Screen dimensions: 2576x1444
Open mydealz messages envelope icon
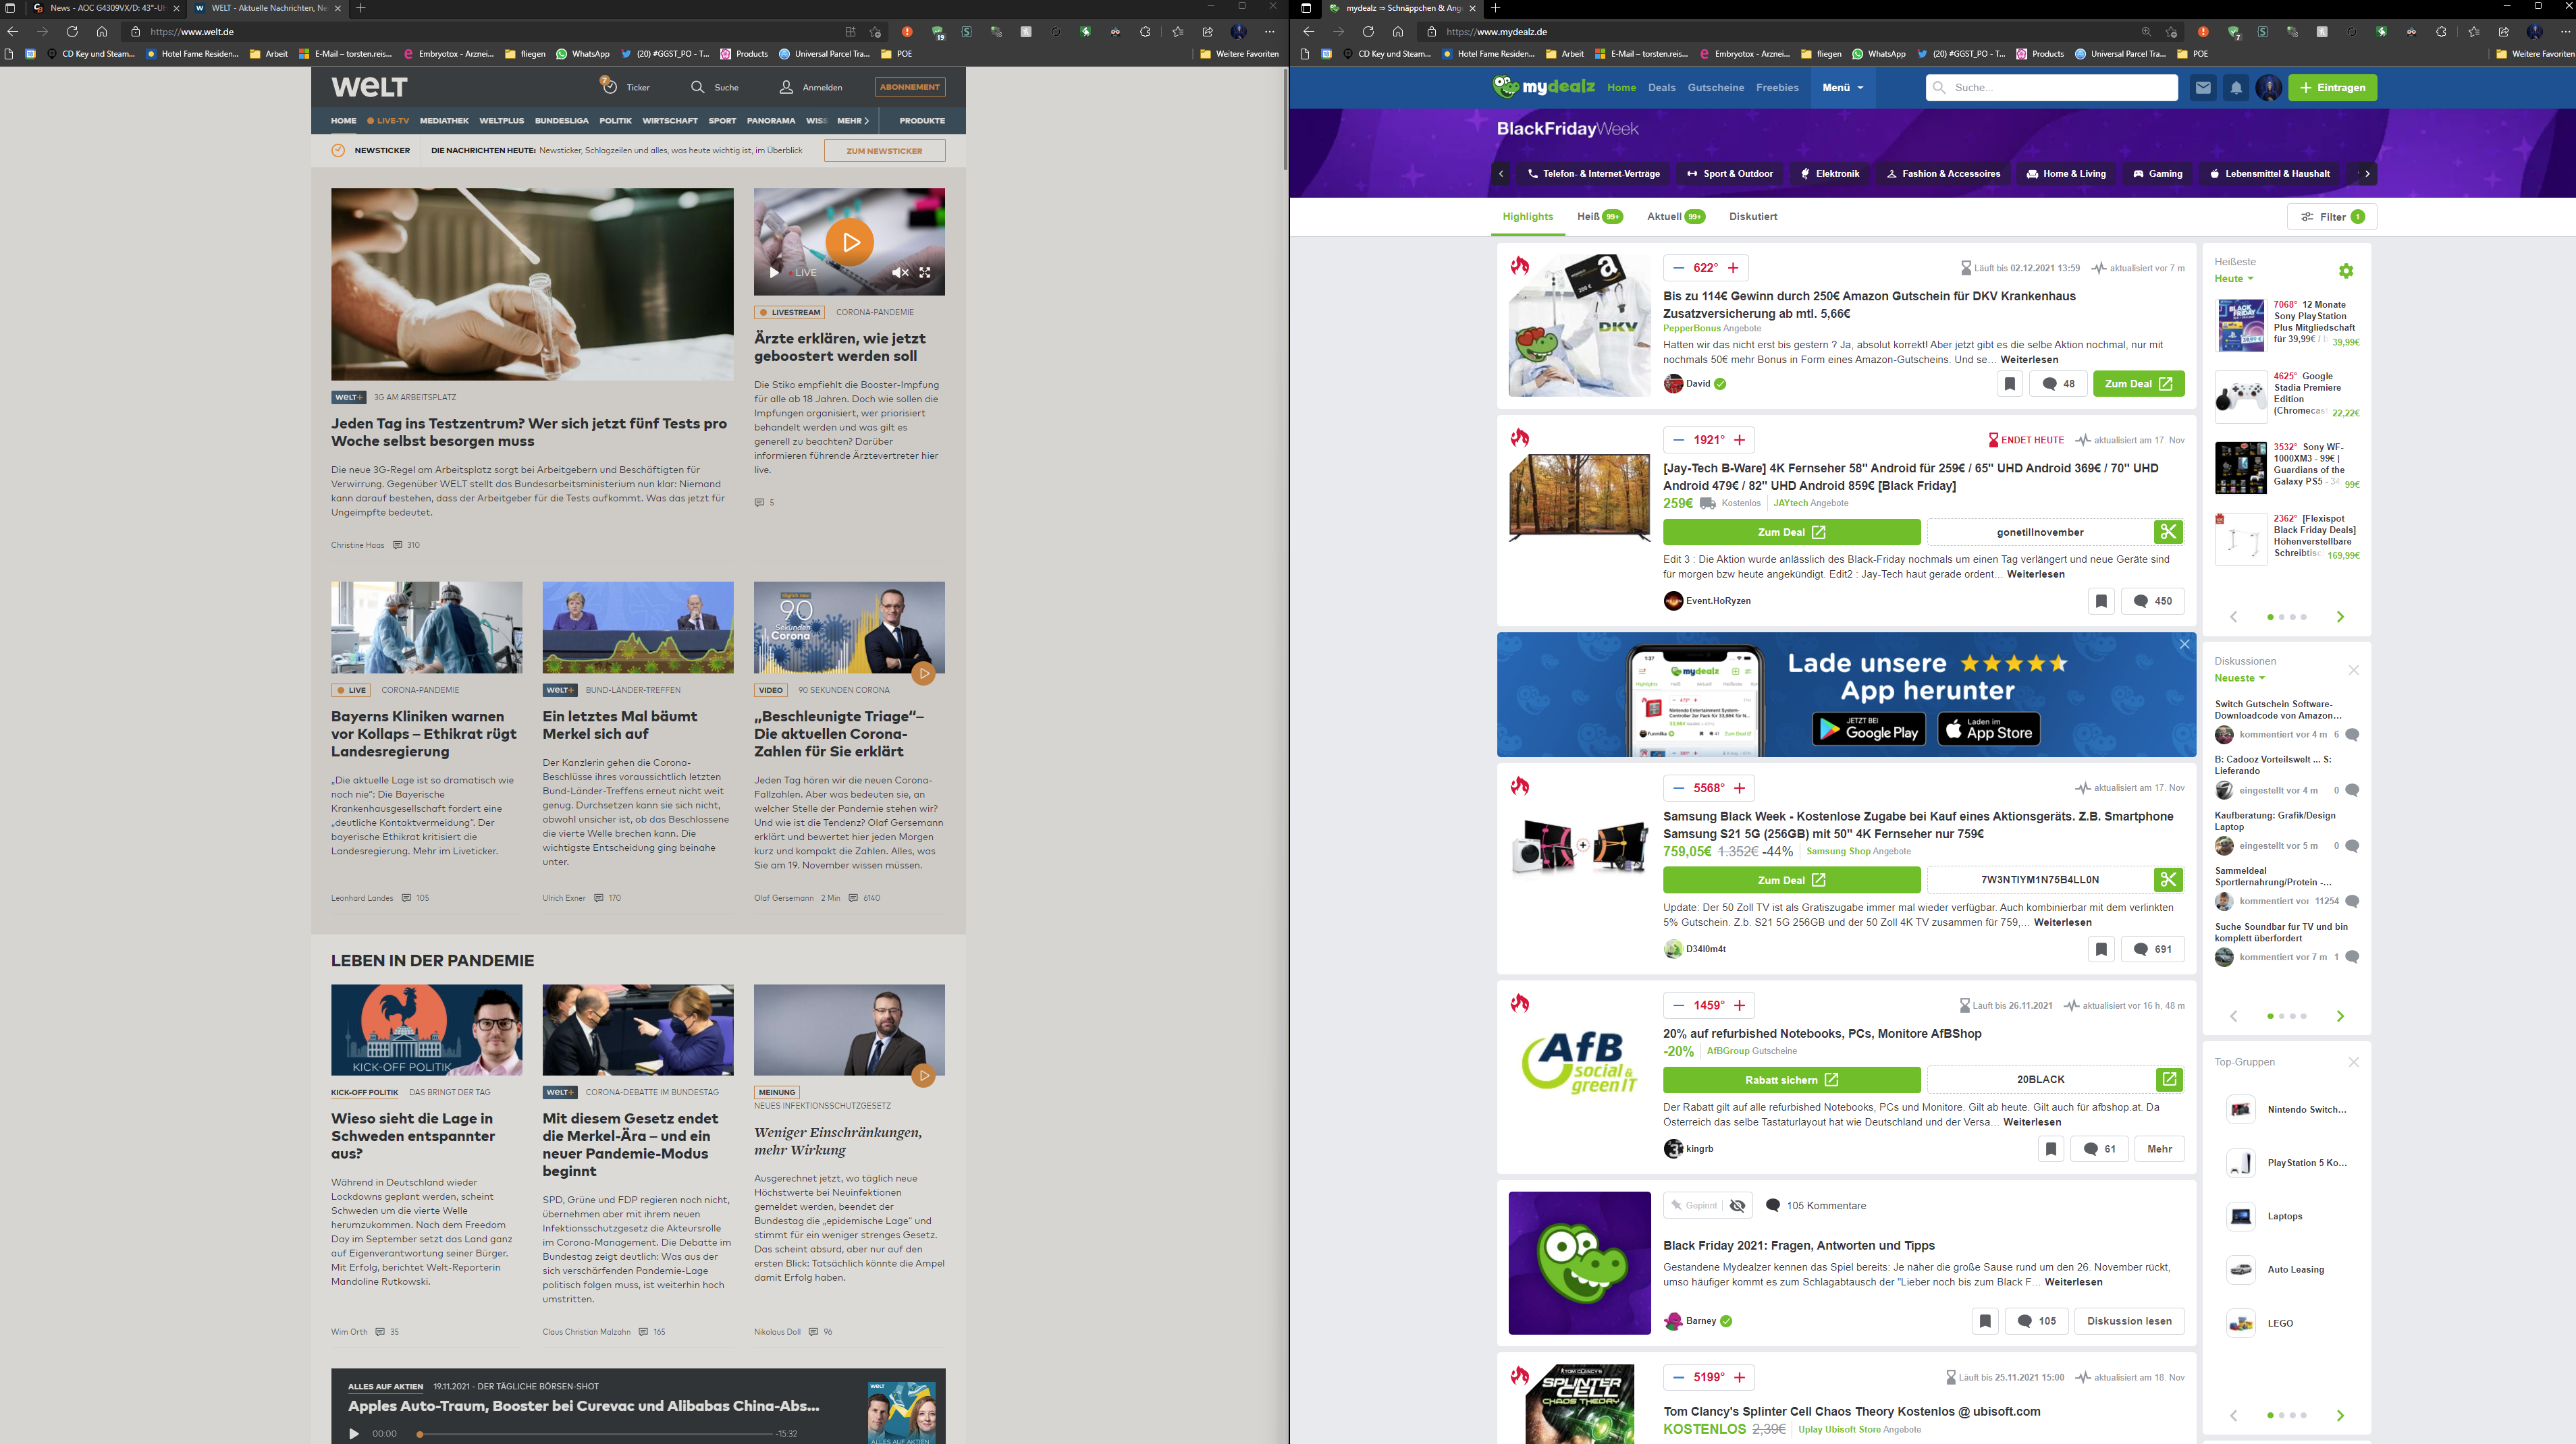2202,88
